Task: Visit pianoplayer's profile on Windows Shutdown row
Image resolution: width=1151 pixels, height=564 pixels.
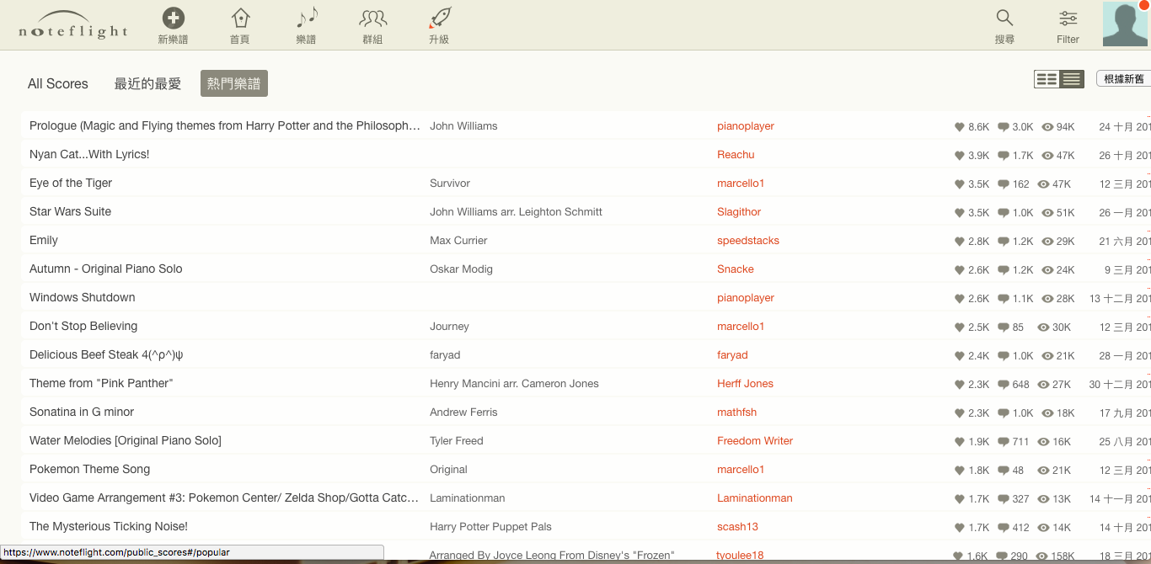Action: 746,298
